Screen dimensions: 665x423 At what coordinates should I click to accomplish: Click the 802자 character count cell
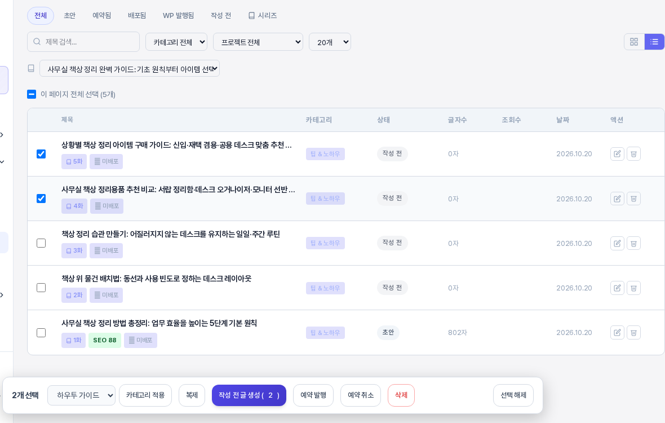pos(458,333)
